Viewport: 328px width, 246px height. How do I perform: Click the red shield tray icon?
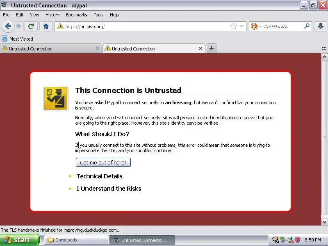pyautogui.click(x=297, y=240)
